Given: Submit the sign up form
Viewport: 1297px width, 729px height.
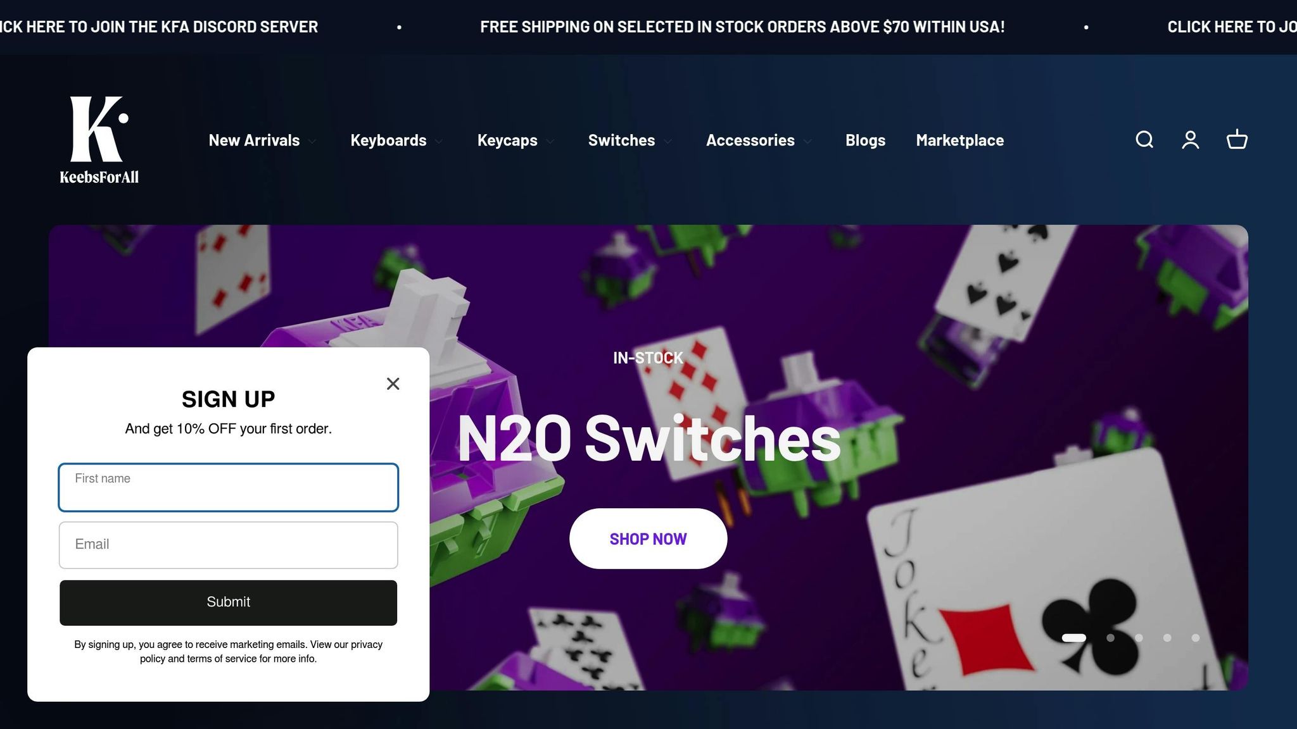Looking at the screenshot, I should point(228,602).
